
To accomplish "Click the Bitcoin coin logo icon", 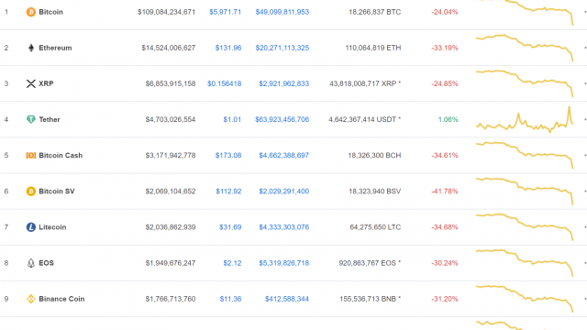I will 30,12.
